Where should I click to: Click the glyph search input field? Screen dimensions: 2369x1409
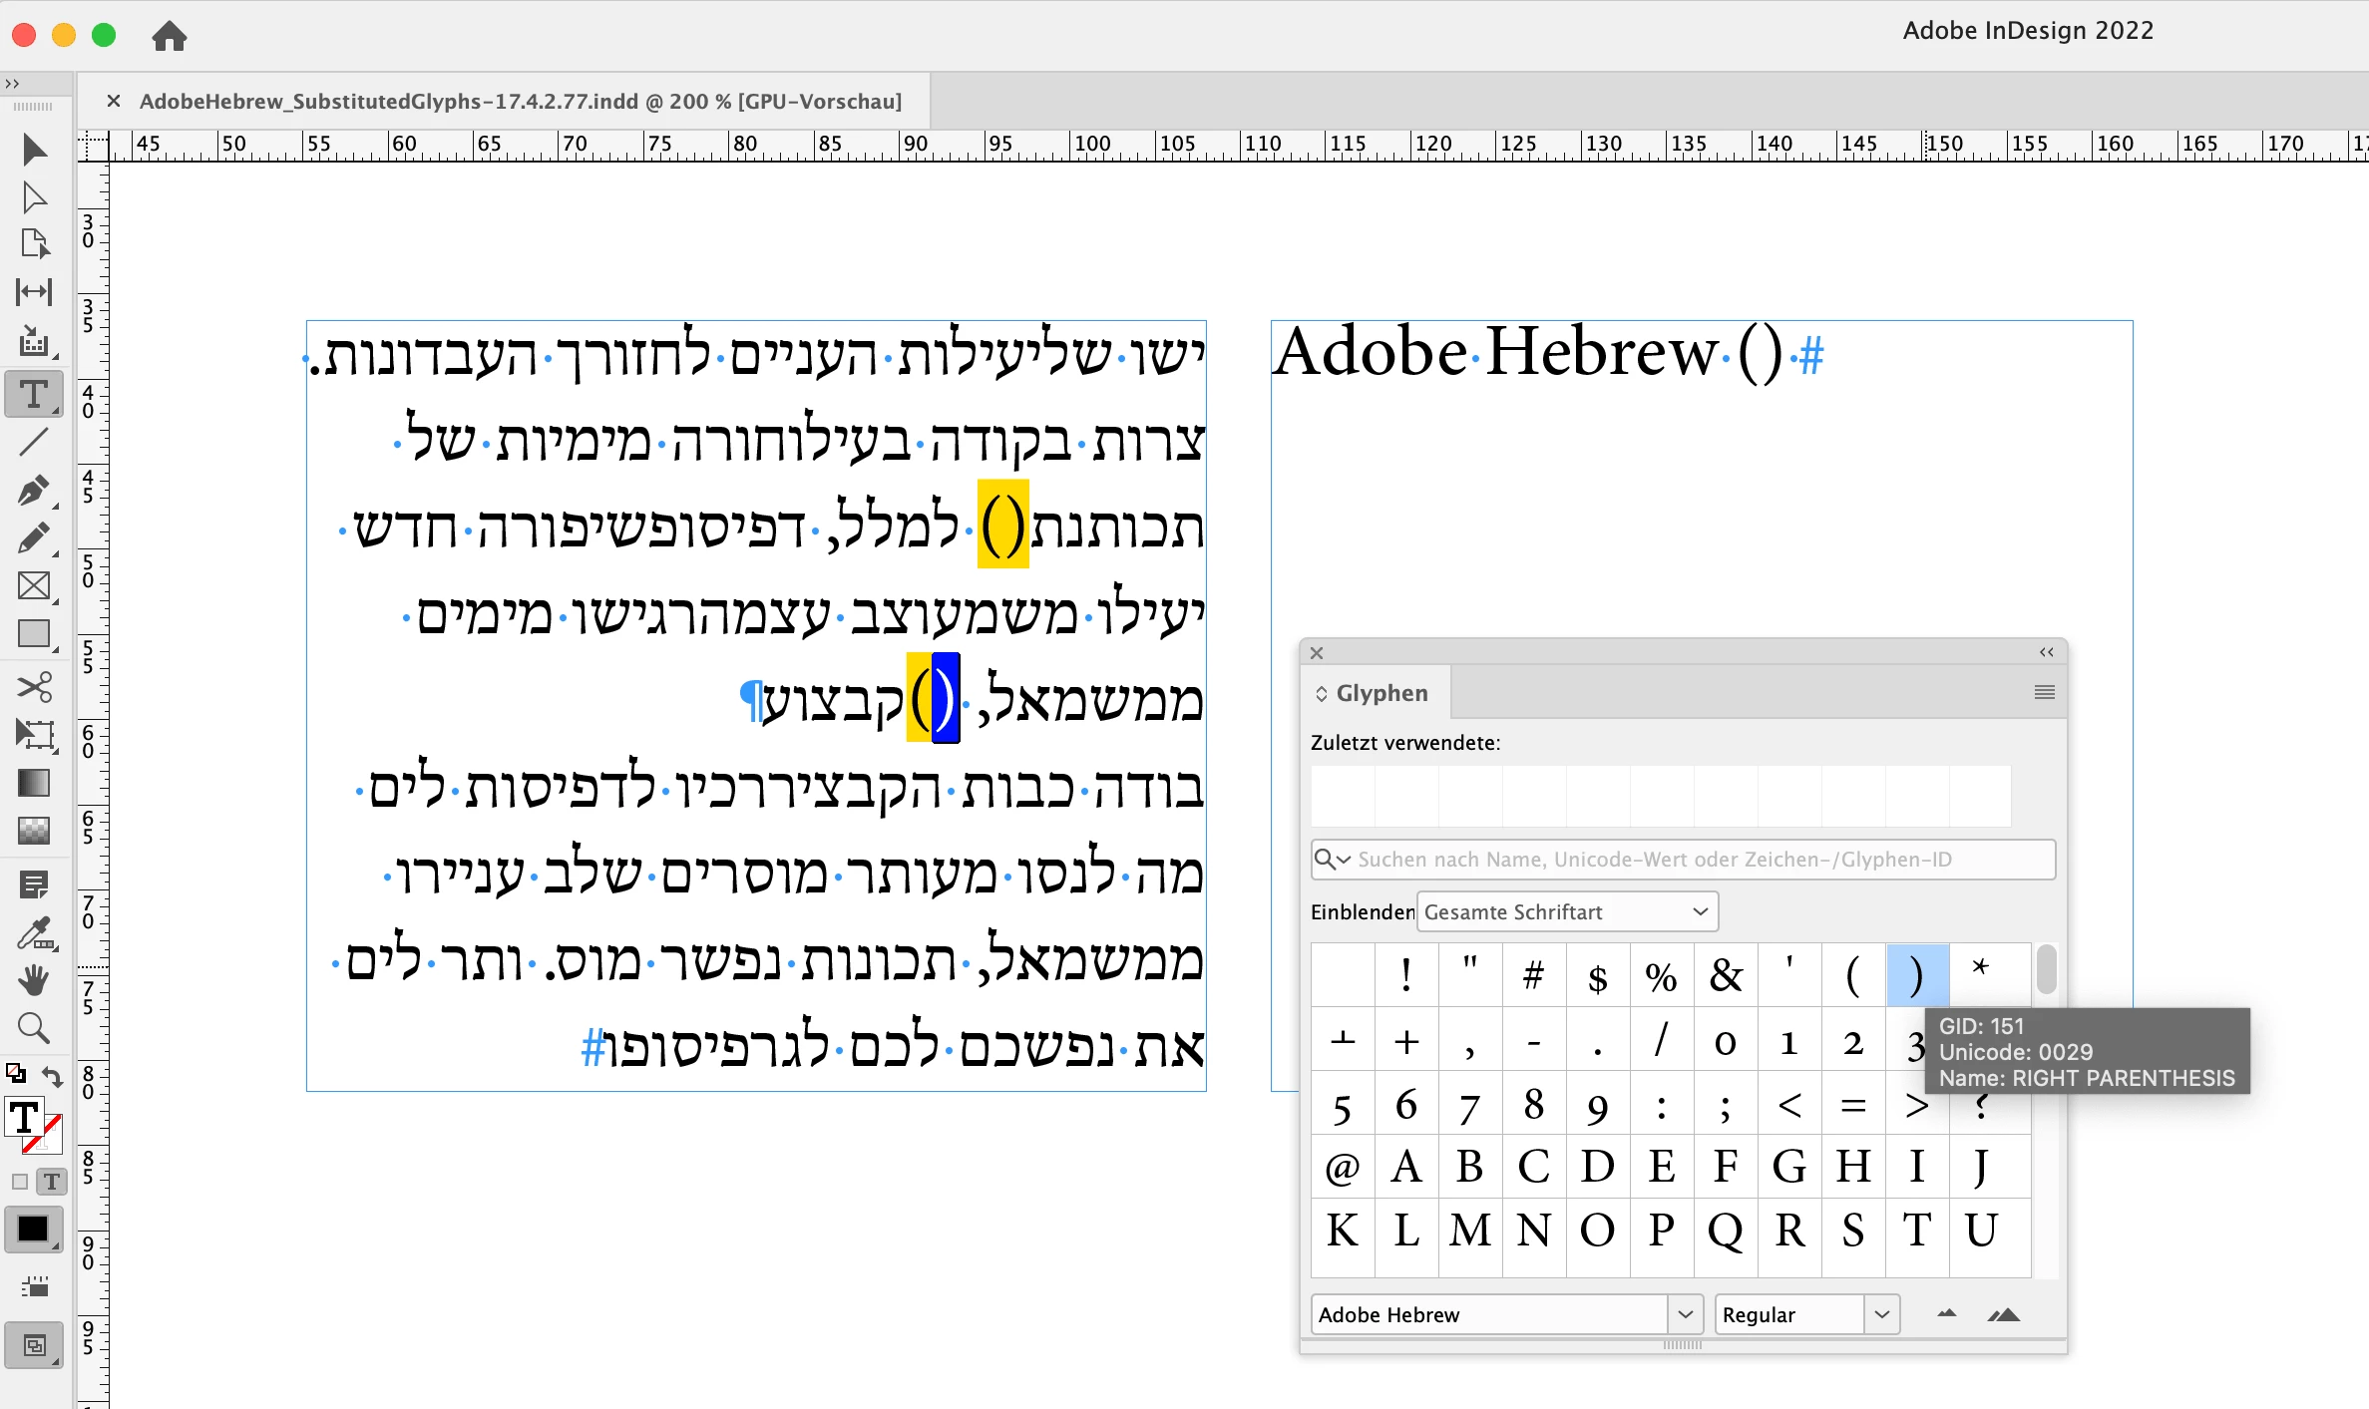[1696, 859]
